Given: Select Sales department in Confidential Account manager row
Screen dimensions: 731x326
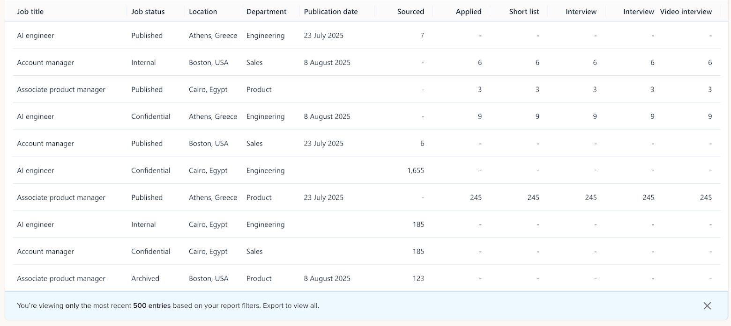Looking at the screenshot, I should coord(254,252).
